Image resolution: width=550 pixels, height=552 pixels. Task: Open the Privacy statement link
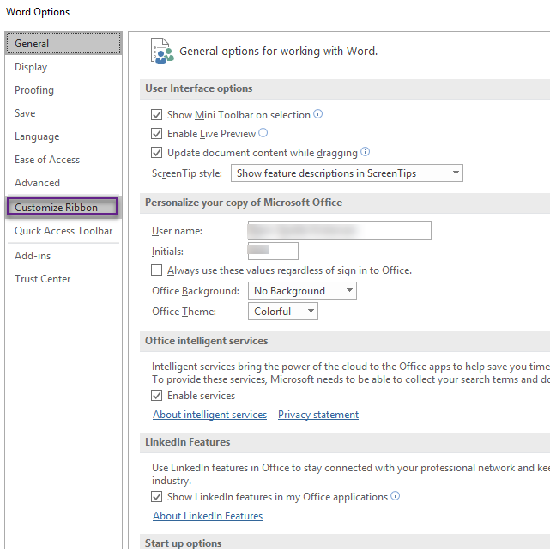coord(318,415)
